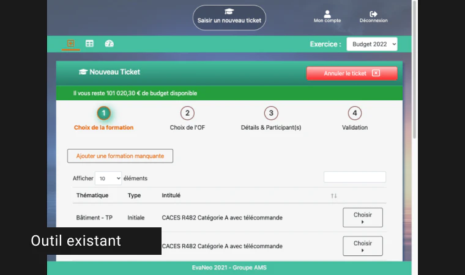Click 'Annuler le ticket' red button
This screenshot has width=465, height=275.
(x=352, y=73)
